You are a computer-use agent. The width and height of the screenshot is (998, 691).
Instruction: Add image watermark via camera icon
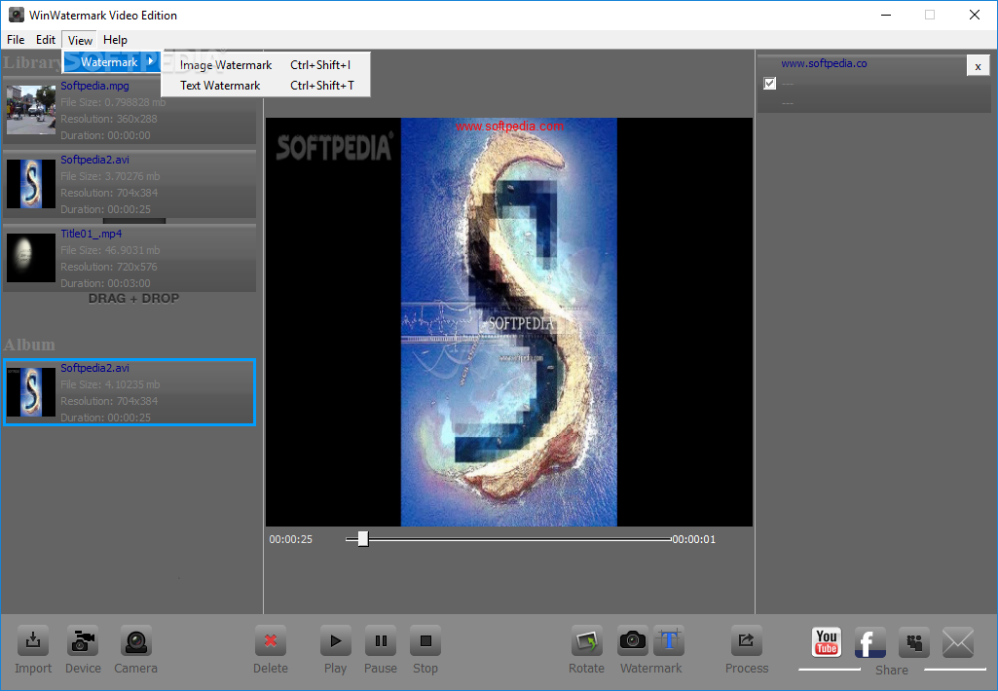click(x=633, y=641)
